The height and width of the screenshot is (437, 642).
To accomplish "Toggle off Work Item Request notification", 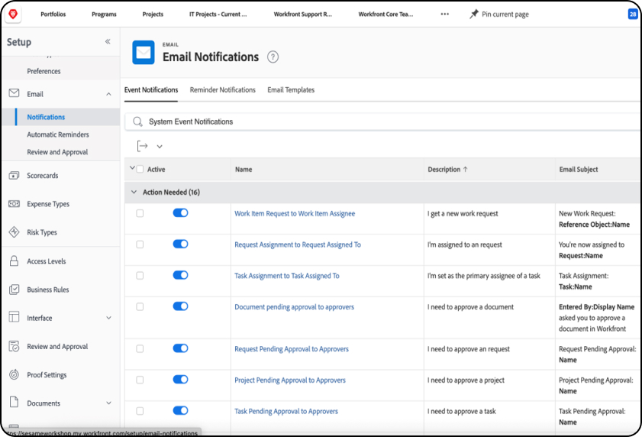I will 180,212.
